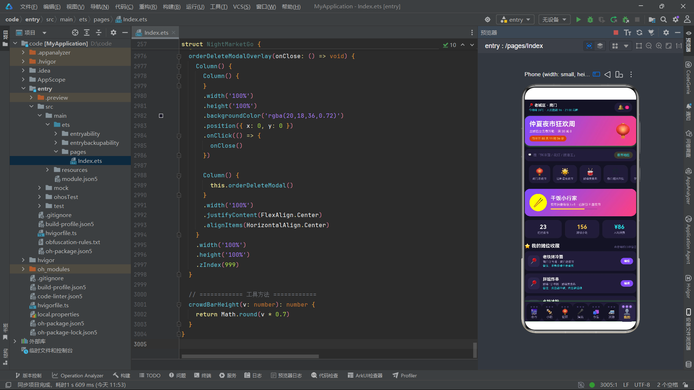Click the plug icon in previewer toolbar

point(651,32)
